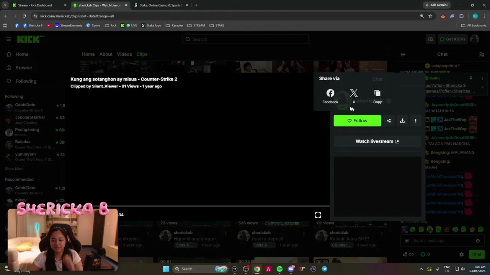Open Watch livestream link
490x275 pixels.
[x=377, y=141]
